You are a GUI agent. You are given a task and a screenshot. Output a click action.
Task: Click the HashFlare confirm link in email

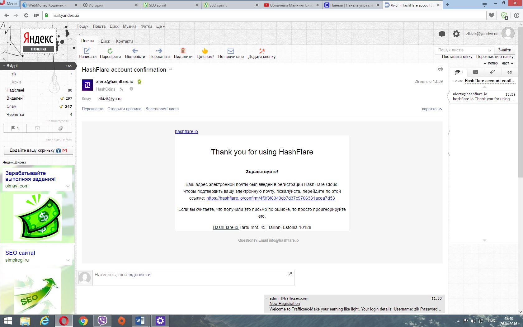coord(271,198)
